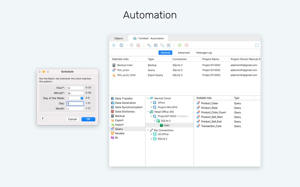Click the red remove job icon
The height and width of the screenshot is (187, 300).
[x=186, y=45]
